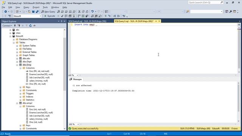Screen dimensions: 242x136
Task: Click the Display Estimated Execution Plan icon
Action: [66, 16]
